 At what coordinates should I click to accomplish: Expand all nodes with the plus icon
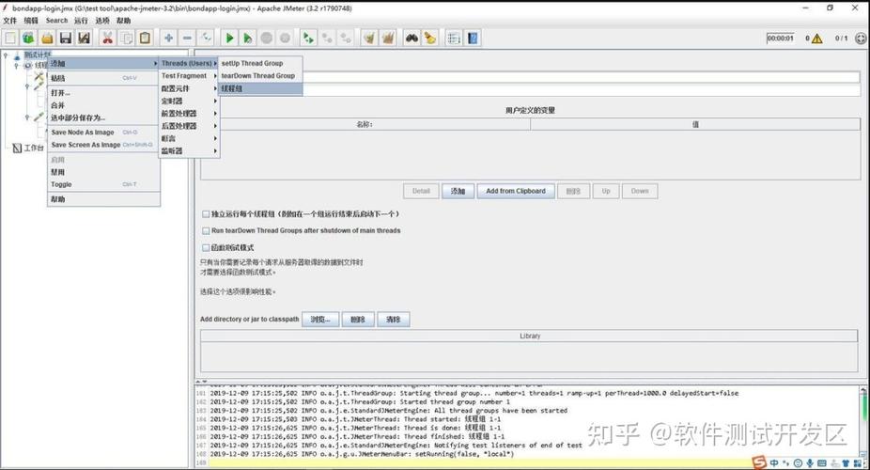(x=169, y=38)
